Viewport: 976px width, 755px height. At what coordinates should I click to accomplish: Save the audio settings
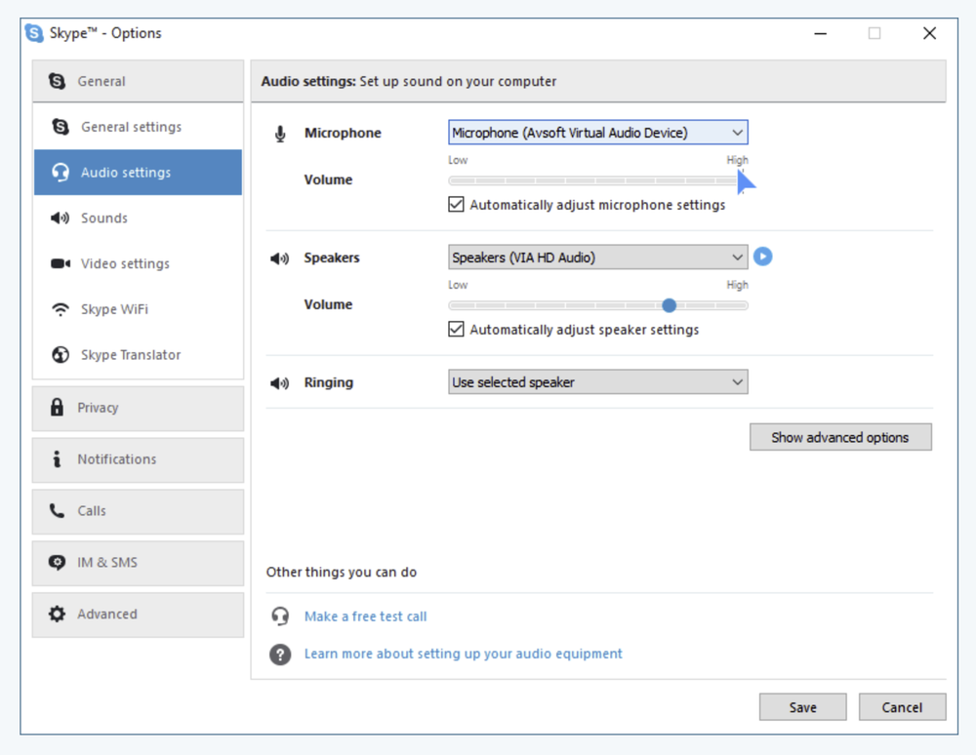point(802,706)
